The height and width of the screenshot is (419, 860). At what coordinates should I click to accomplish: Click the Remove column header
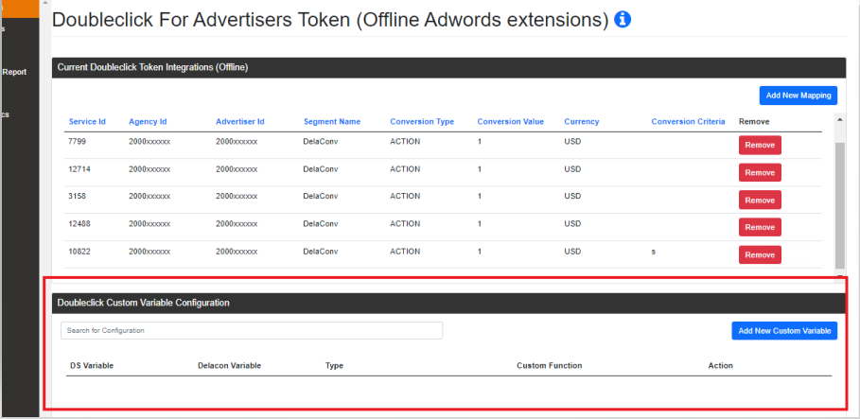(754, 122)
